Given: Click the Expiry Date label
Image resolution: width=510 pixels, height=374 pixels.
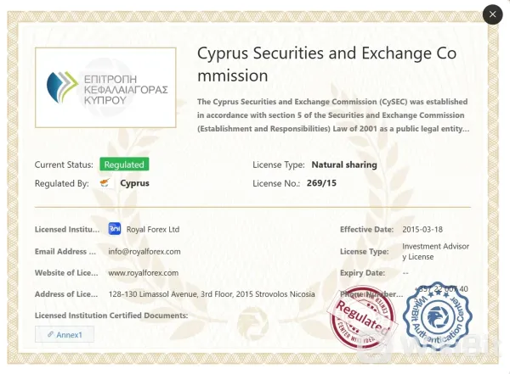Looking at the screenshot, I should click(x=362, y=273).
